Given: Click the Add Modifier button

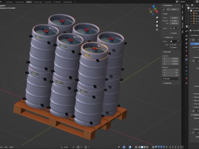Looking at the screenshot, I should (194, 35).
